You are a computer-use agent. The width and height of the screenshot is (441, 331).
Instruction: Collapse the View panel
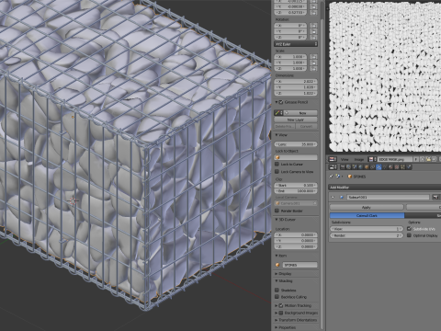pyautogui.click(x=277, y=135)
